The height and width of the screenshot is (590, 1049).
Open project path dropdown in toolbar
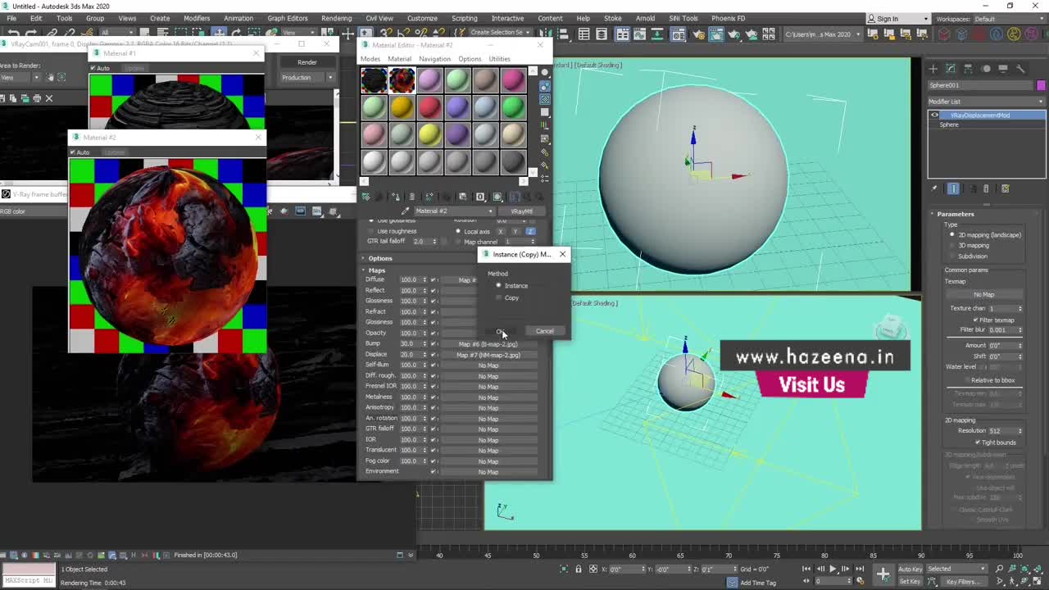pos(823,34)
